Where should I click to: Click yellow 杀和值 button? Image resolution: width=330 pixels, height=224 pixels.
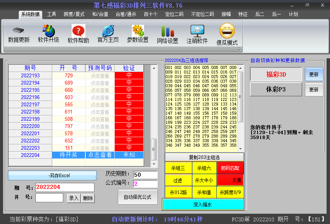tap(204, 192)
